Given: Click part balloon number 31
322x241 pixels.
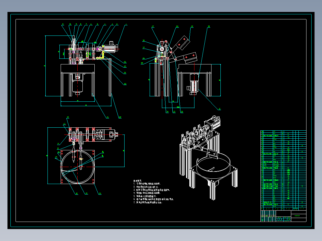Looking at the screenshot, I should point(219,109).
